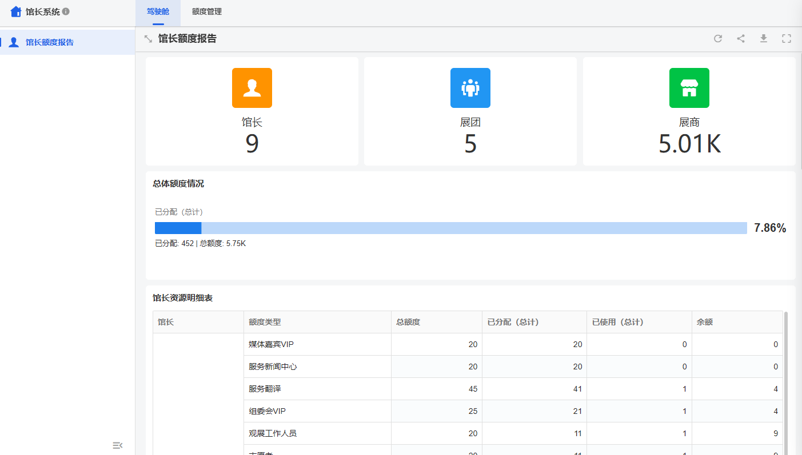802x455 pixels.
Task: Click the info icon next to 馆长系统
Action: [66, 11]
